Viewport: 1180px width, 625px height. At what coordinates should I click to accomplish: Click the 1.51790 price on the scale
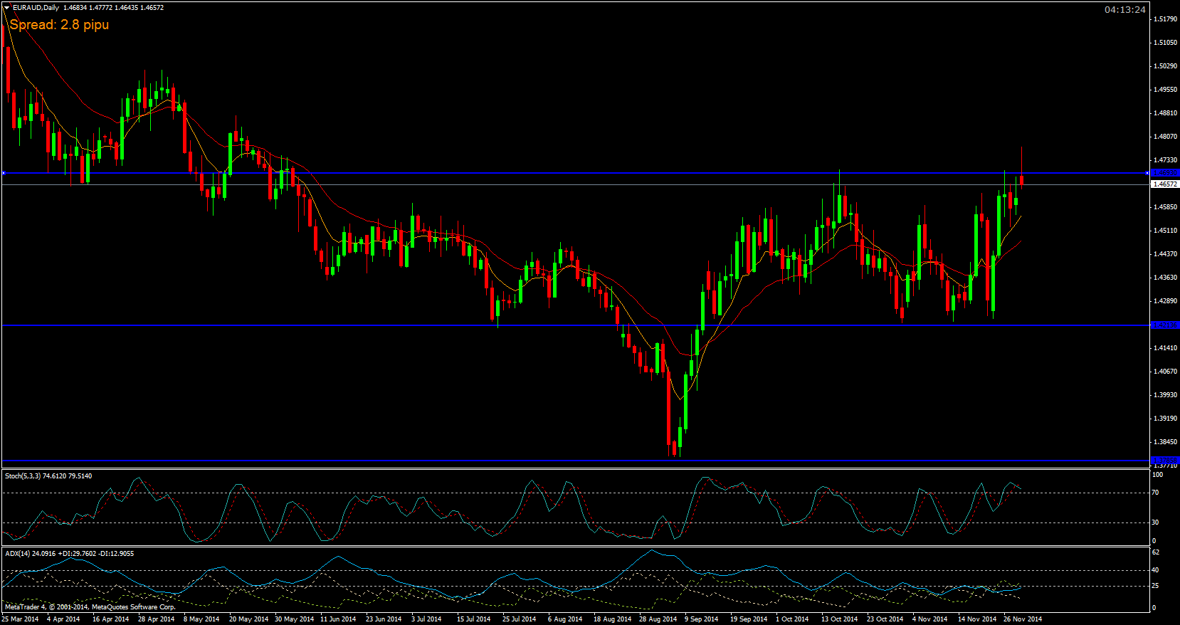click(1165, 19)
